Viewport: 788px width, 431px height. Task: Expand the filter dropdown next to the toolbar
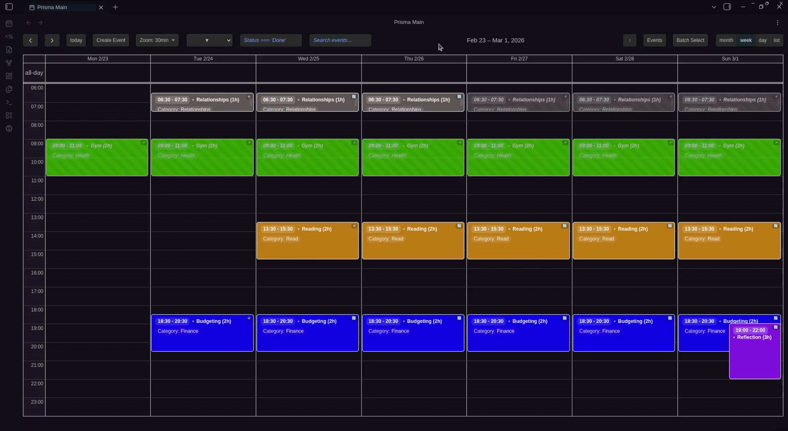pyautogui.click(x=210, y=40)
